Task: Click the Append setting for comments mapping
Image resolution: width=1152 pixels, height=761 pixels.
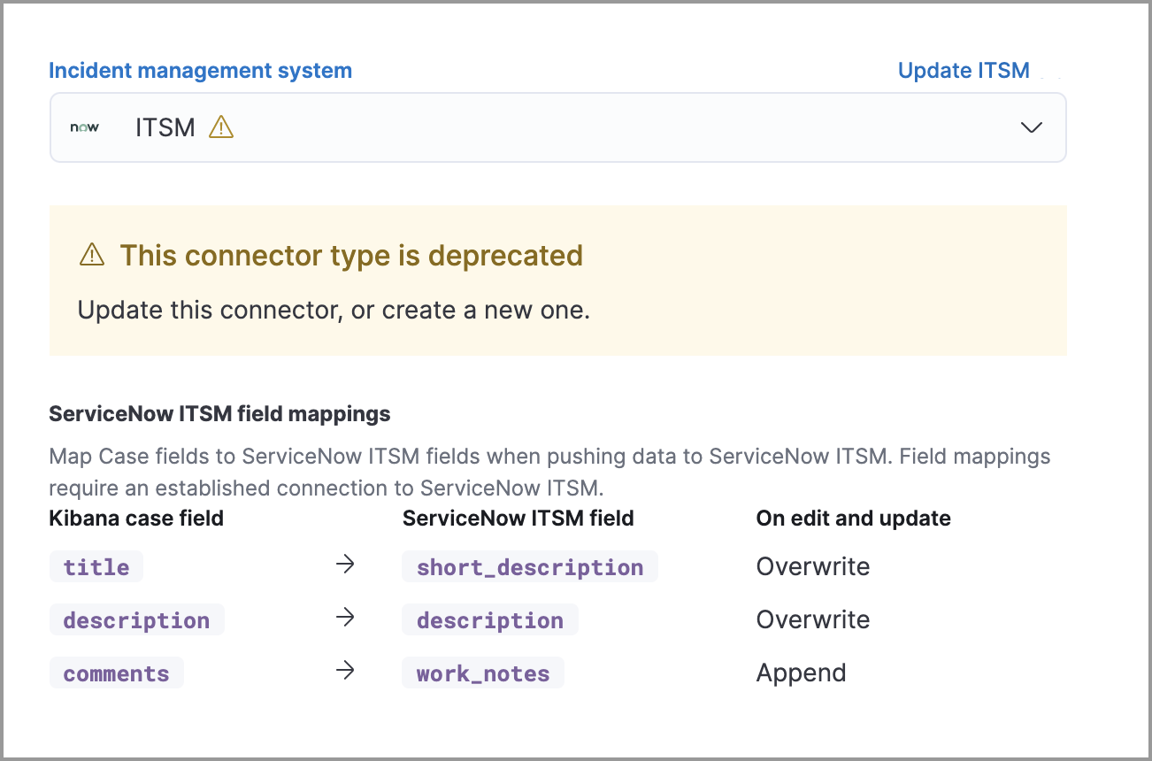Action: pyautogui.click(x=801, y=673)
